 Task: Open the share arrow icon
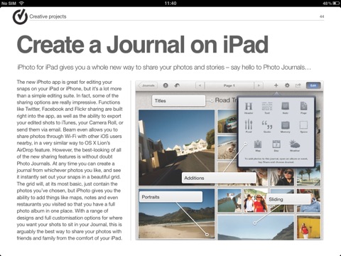pos(298,85)
